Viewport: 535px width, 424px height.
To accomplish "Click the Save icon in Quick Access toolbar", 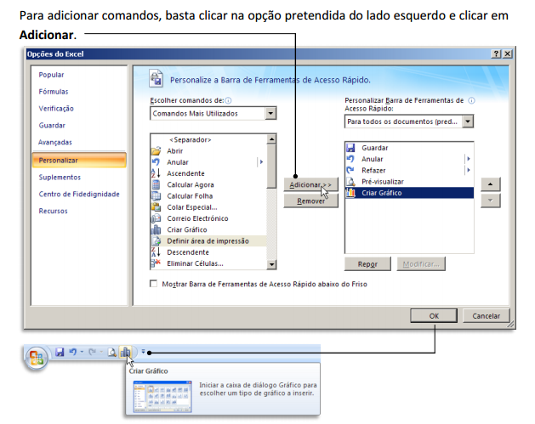I will click(x=60, y=352).
